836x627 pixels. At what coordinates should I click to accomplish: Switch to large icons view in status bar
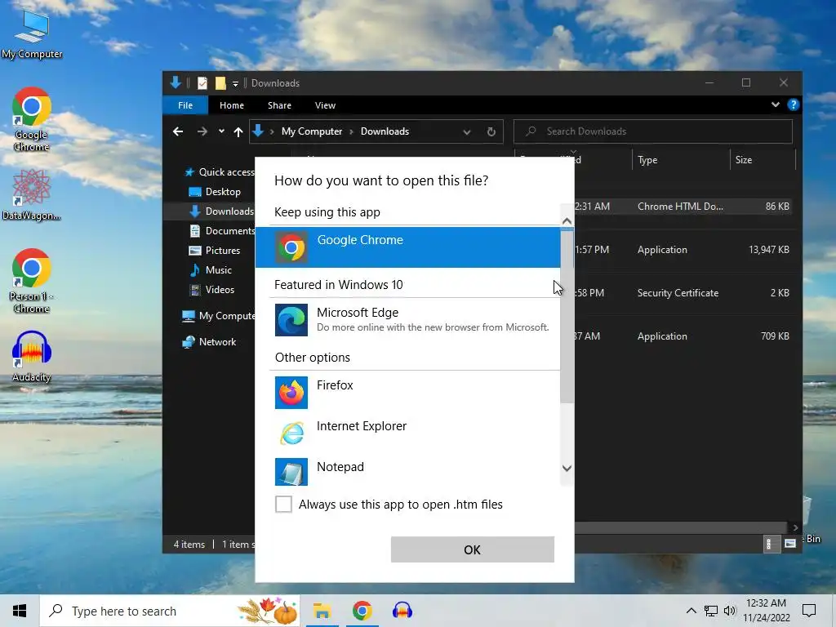click(x=790, y=544)
